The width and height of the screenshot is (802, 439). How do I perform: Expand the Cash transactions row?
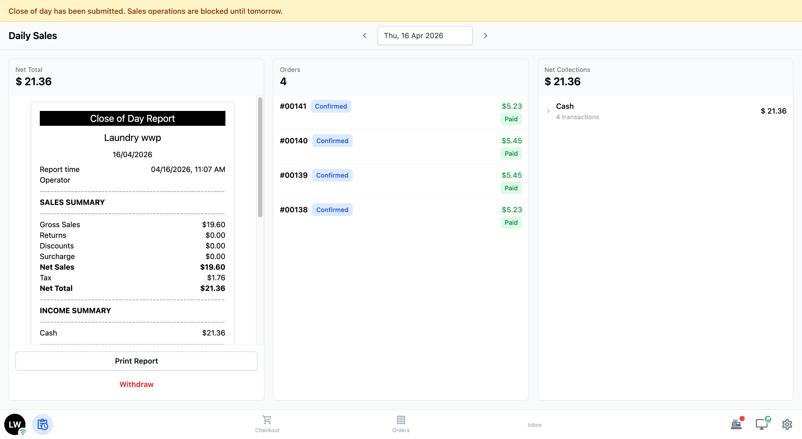click(x=548, y=111)
